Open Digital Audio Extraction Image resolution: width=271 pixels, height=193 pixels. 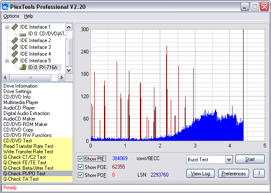27,113
